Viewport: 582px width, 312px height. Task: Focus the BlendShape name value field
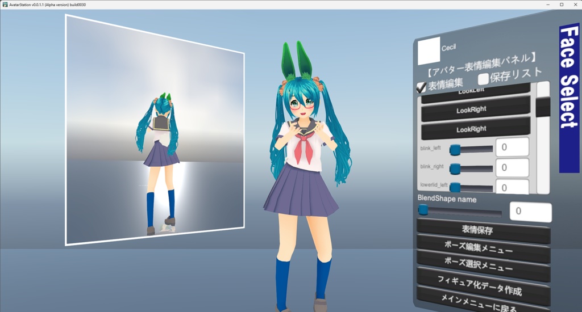coord(531,212)
